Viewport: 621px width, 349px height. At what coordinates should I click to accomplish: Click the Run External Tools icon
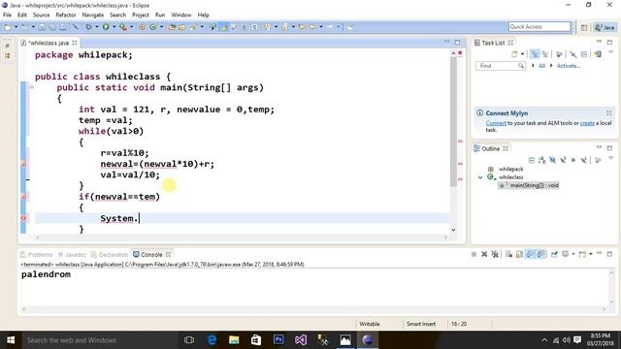pos(123,27)
